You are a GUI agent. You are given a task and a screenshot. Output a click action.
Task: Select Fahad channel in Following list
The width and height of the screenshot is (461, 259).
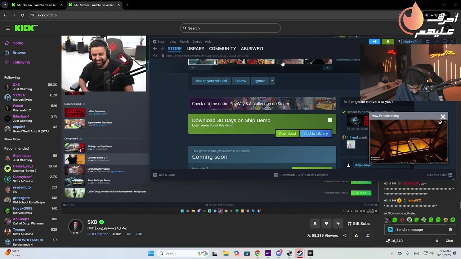[31, 108]
